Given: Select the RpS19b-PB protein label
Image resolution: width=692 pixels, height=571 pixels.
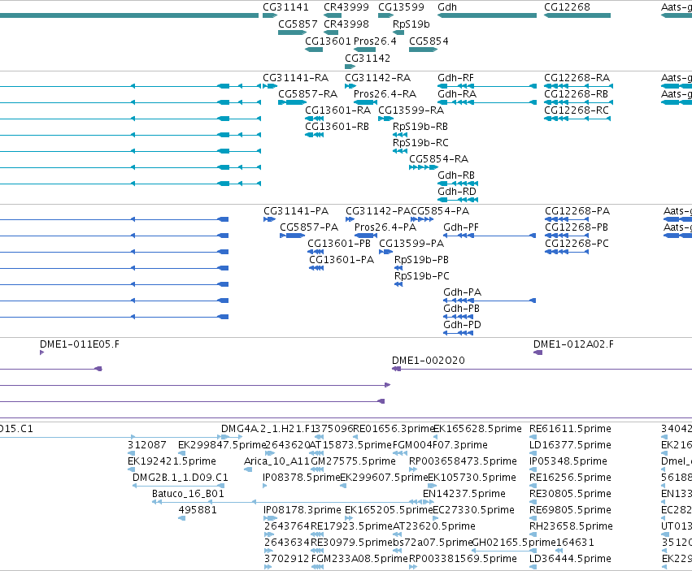Looking at the screenshot, I should pos(421,260).
